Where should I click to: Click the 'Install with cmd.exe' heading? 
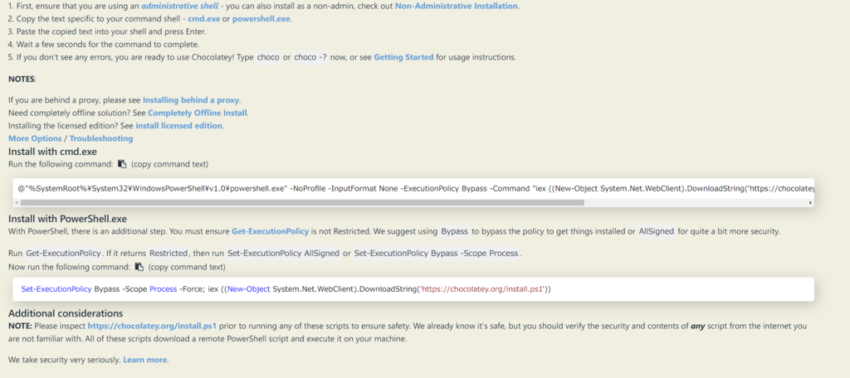(52, 152)
